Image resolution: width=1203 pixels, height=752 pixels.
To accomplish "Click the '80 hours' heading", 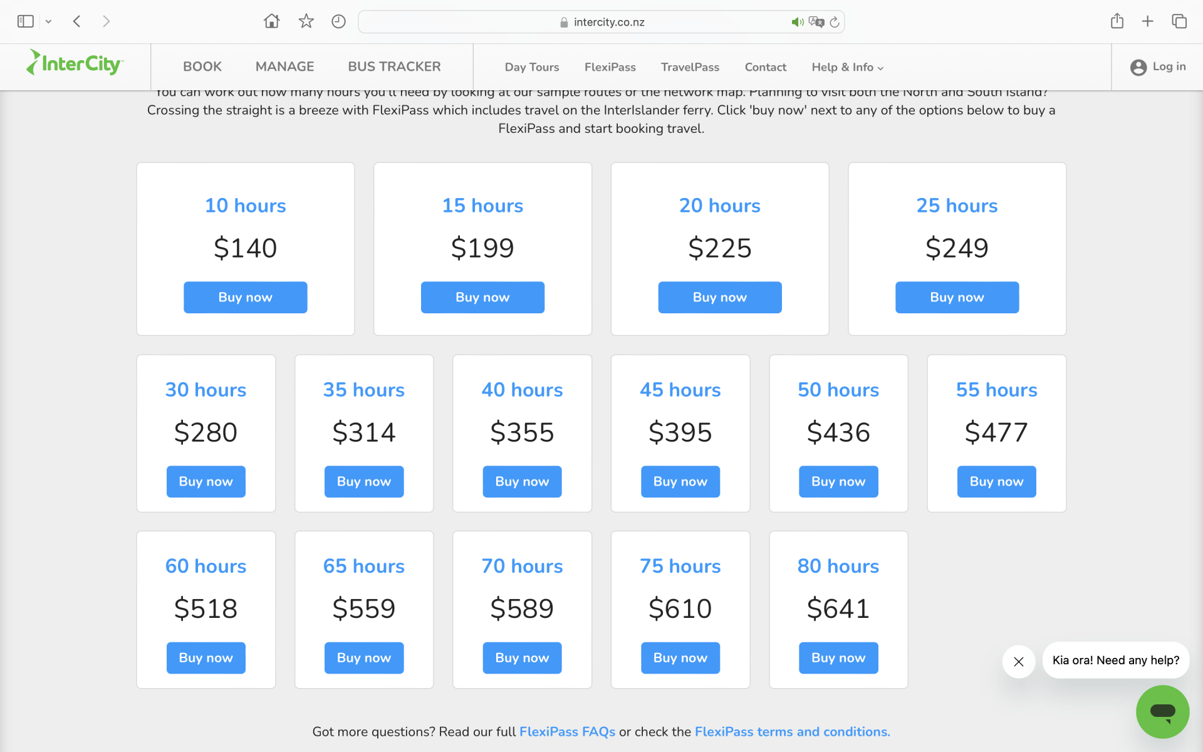I will pyautogui.click(x=838, y=566).
